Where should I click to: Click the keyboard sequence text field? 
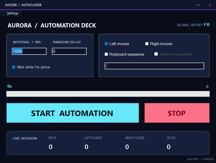154,66
